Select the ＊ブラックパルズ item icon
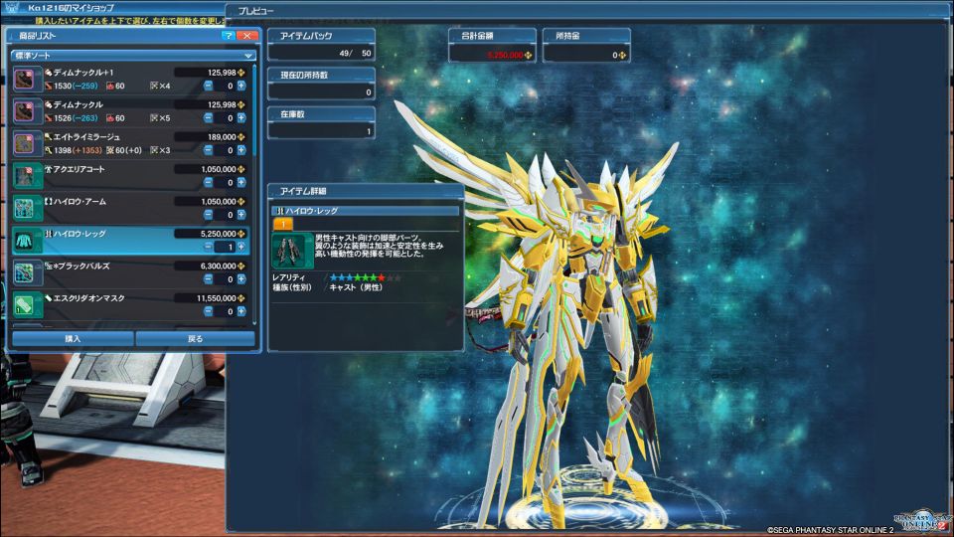This screenshot has height=537, width=954. click(x=26, y=272)
